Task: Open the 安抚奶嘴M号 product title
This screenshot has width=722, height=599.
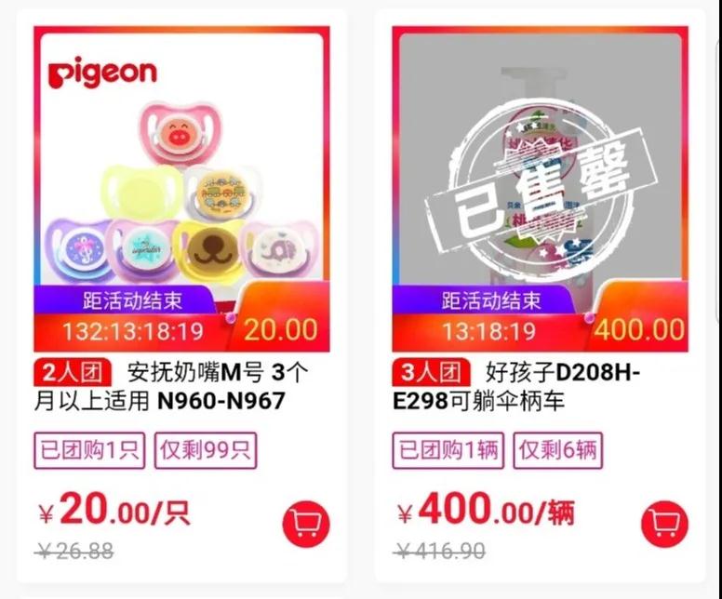Action: coord(172,387)
